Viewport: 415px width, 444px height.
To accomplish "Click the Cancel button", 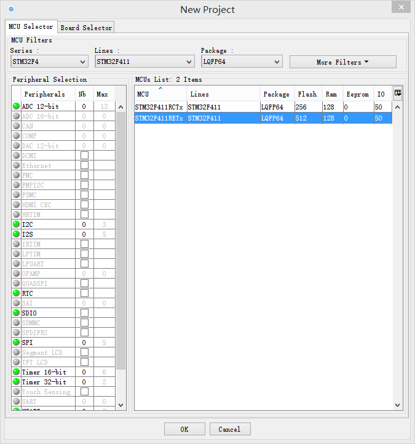I will pyautogui.click(x=230, y=429).
